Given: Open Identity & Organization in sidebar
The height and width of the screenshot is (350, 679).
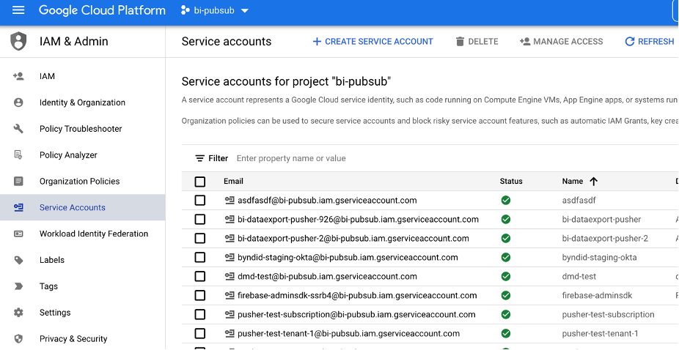Looking at the screenshot, I should click(x=82, y=103).
